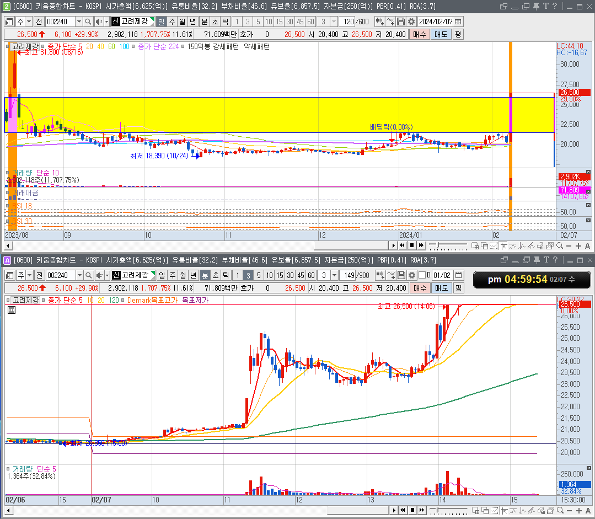Select 10-minute interval in bottom chart

270,275
